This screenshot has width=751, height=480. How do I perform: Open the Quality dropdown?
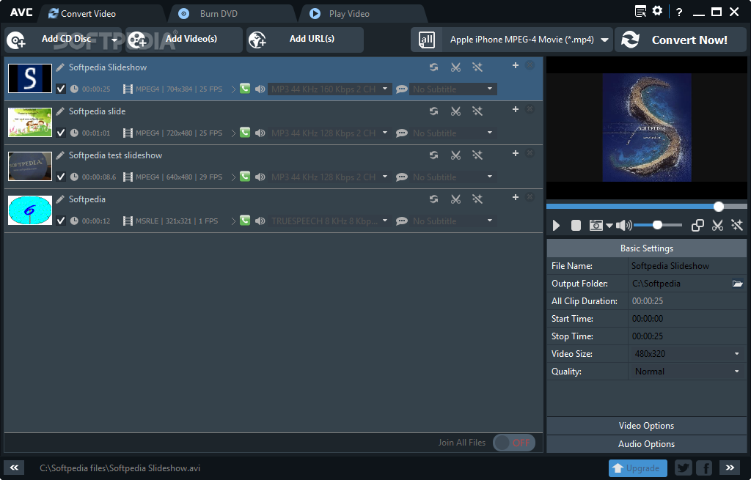tap(736, 372)
